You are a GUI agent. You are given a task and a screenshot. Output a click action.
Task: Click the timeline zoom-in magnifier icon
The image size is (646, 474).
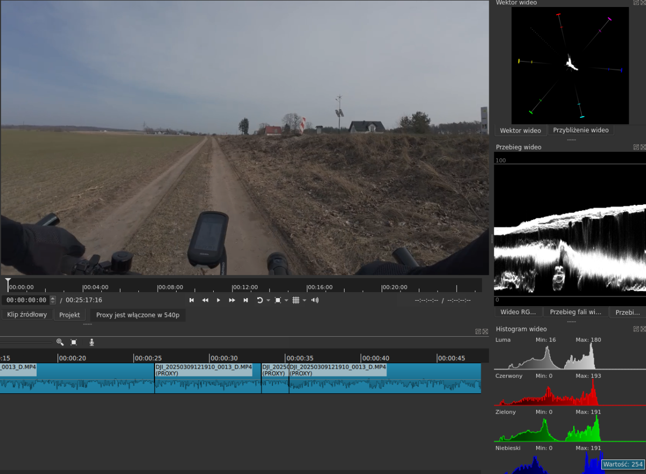60,342
